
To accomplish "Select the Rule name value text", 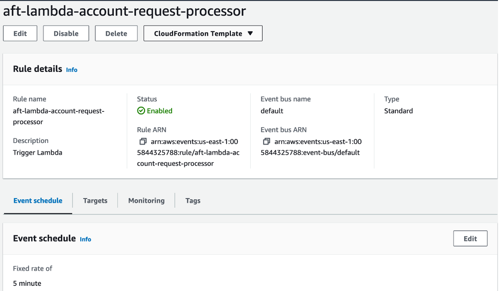I will click(59, 116).
